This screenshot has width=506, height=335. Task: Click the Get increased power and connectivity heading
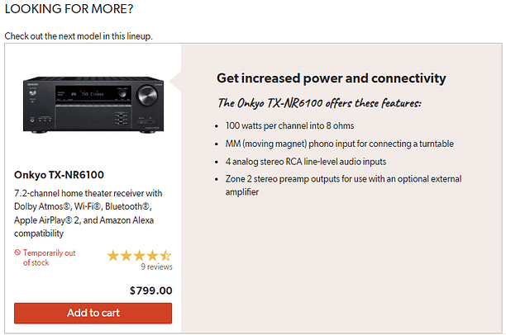point(331,78)
